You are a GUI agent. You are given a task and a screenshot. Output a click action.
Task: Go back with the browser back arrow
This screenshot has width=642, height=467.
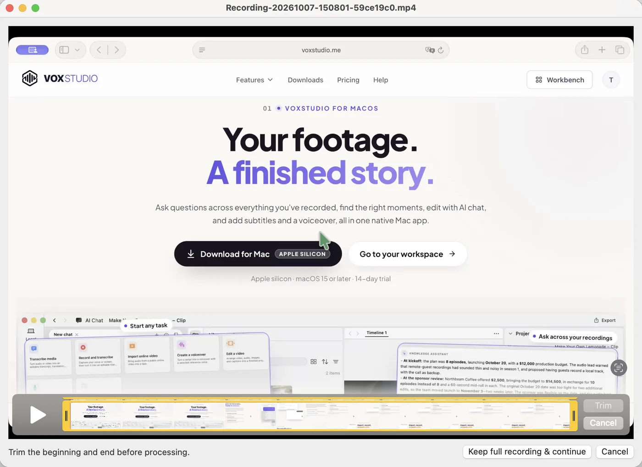[x=99, y=50]
